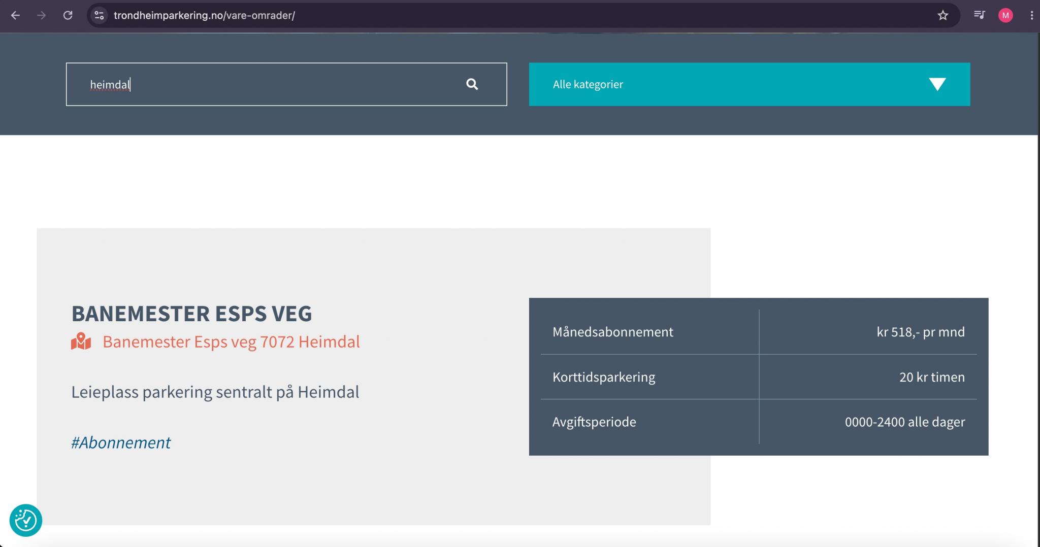Screen dimensions: 1040x547
Task: Click the magnifying glass search icon
Action: point(472,84)
